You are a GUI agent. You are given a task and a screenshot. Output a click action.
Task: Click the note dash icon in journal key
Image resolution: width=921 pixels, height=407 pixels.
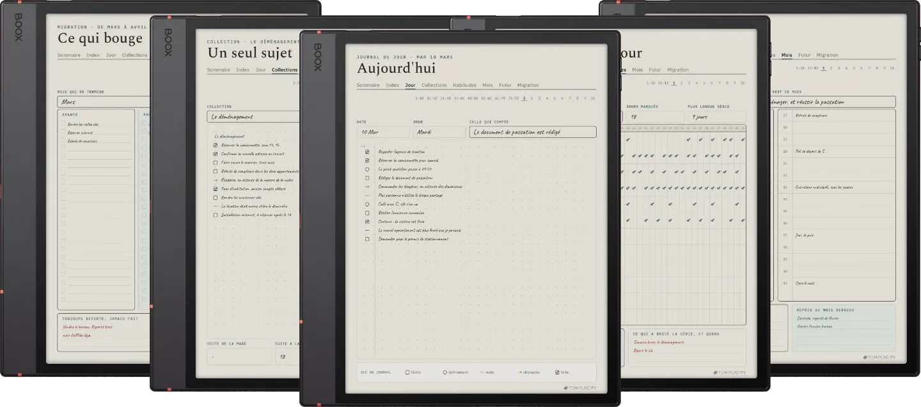(482, 372)
